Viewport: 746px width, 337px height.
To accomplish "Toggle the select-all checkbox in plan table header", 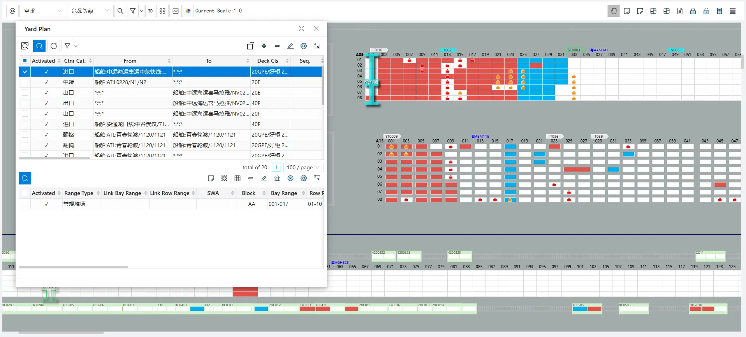I will click(x=25, y=61).
